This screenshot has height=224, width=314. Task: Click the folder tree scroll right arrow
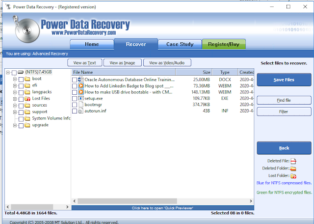67,207
